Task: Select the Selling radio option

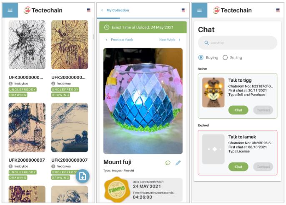Action: 225,57
